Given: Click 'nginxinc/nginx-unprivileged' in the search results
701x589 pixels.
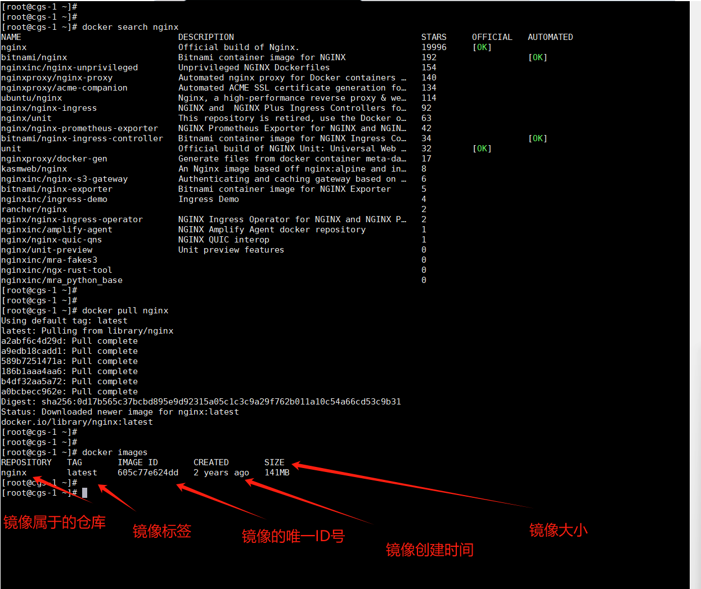Looking at the screenshot, I should click(69, 68).
